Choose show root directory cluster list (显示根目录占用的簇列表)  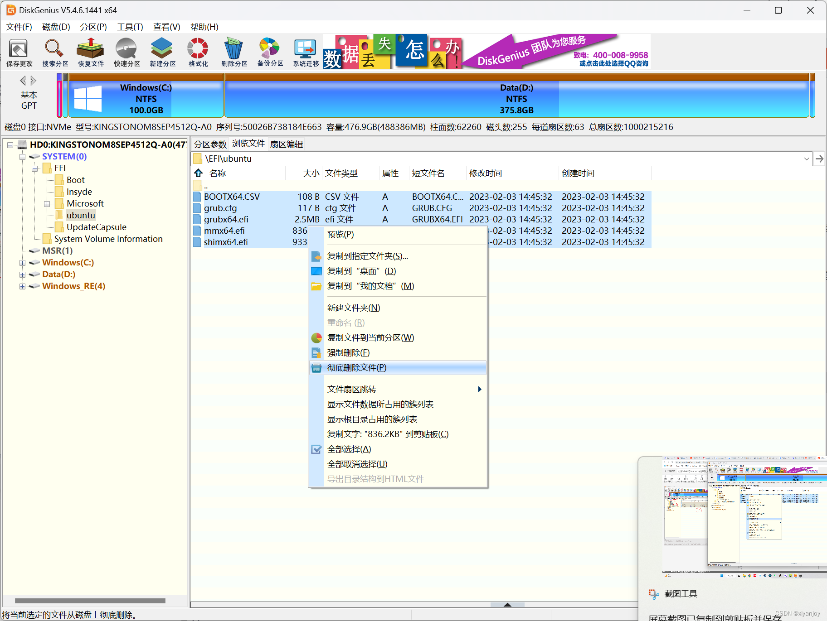pyautogui.click(x=398, y=419)
